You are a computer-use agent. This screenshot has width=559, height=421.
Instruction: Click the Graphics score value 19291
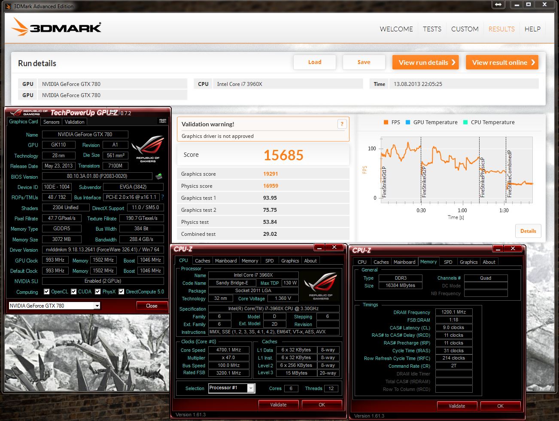point(270,174)
